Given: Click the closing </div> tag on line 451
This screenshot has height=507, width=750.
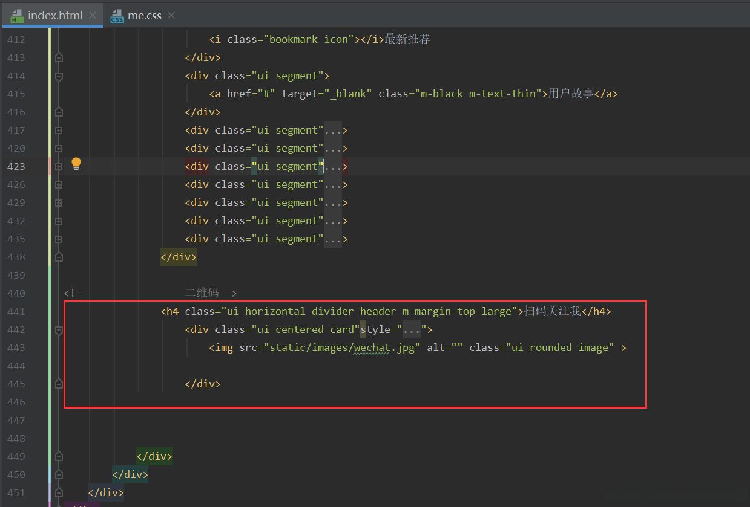Looking at the screenshot, I should (106, 492).
